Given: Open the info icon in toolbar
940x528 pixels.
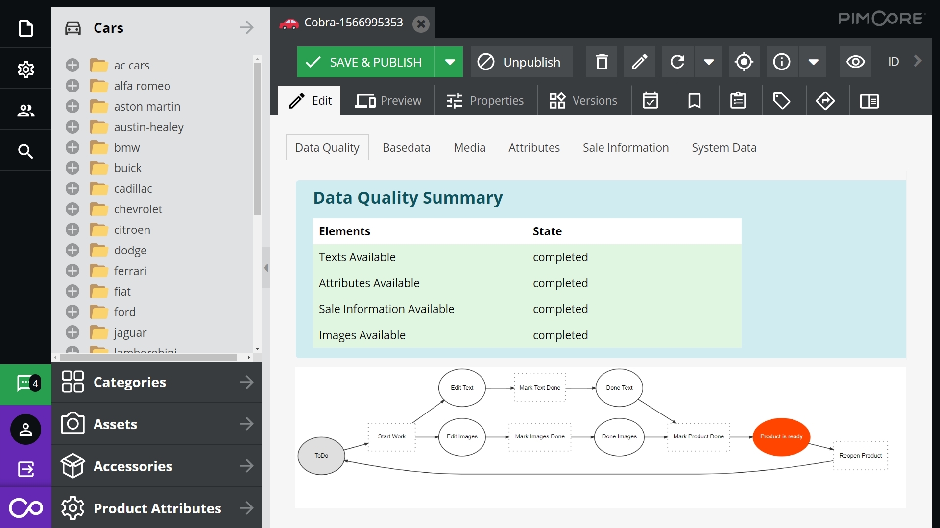Looking at the screenshot, I should coord(782,62).
